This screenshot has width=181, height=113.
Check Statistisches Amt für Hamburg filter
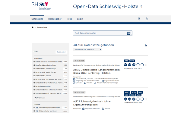(34, 93)
